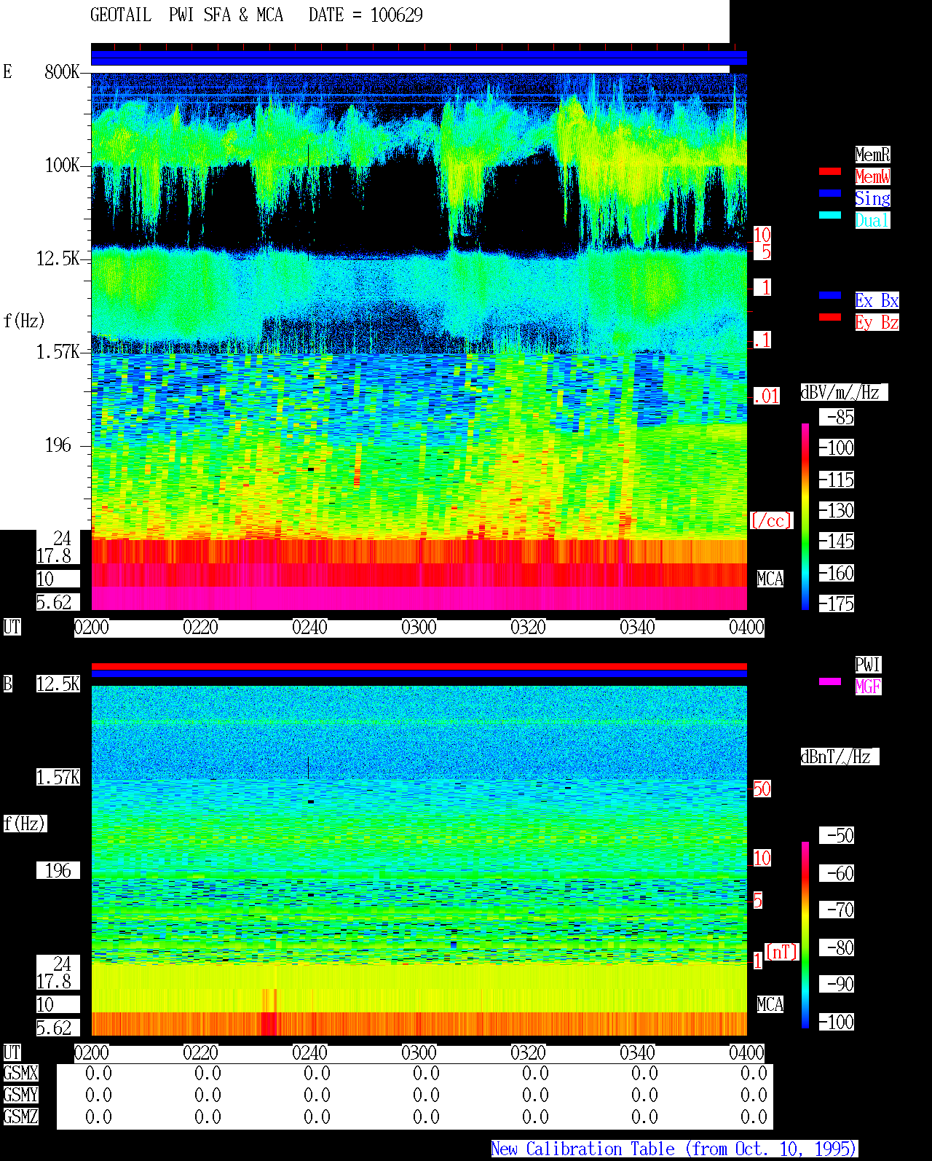Click the 0340 UT tick on lower panel
Viewport: 932px width, 1161px height.
click(637, 1053)
